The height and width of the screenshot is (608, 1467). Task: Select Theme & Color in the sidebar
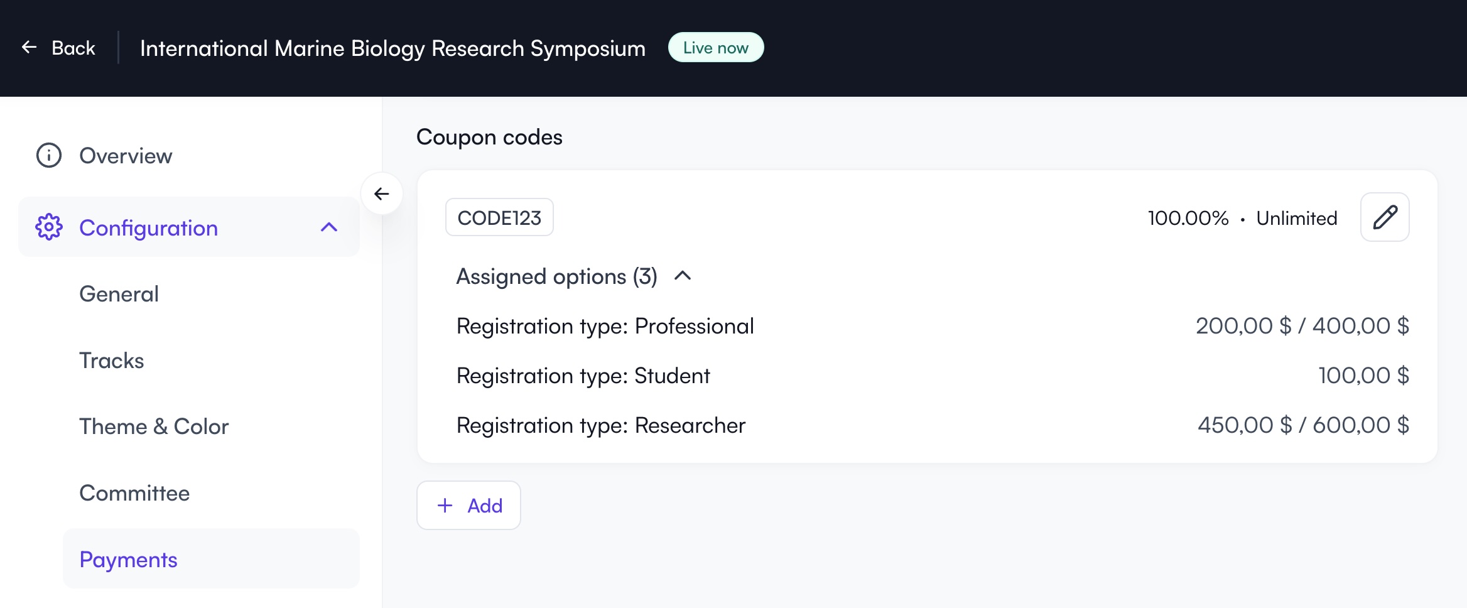point(154,426)
